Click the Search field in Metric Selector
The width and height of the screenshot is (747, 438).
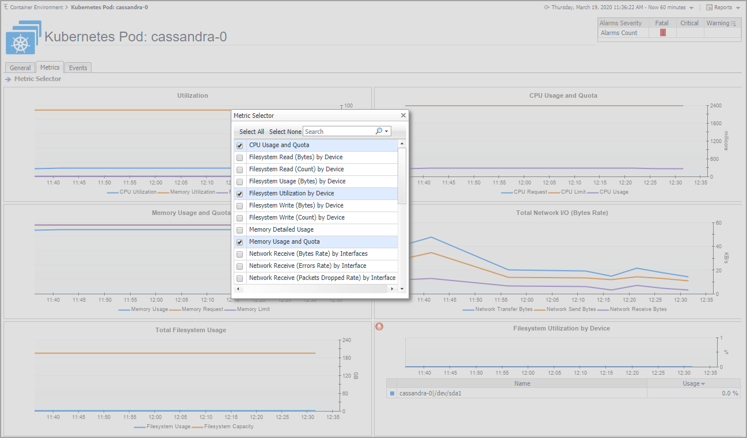339,132
